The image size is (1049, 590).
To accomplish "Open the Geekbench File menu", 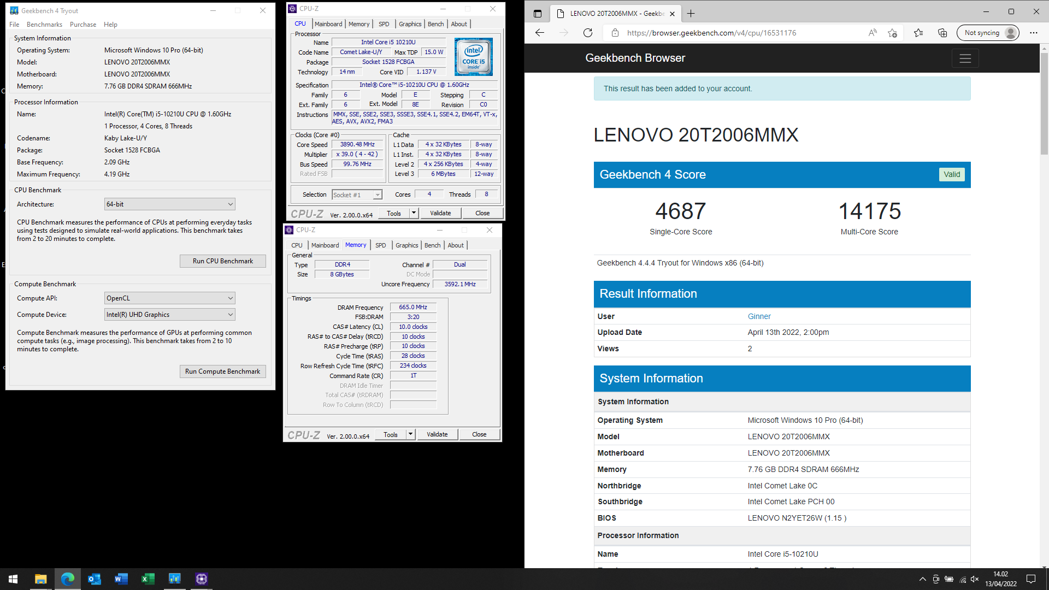I will tap(14, 25).
